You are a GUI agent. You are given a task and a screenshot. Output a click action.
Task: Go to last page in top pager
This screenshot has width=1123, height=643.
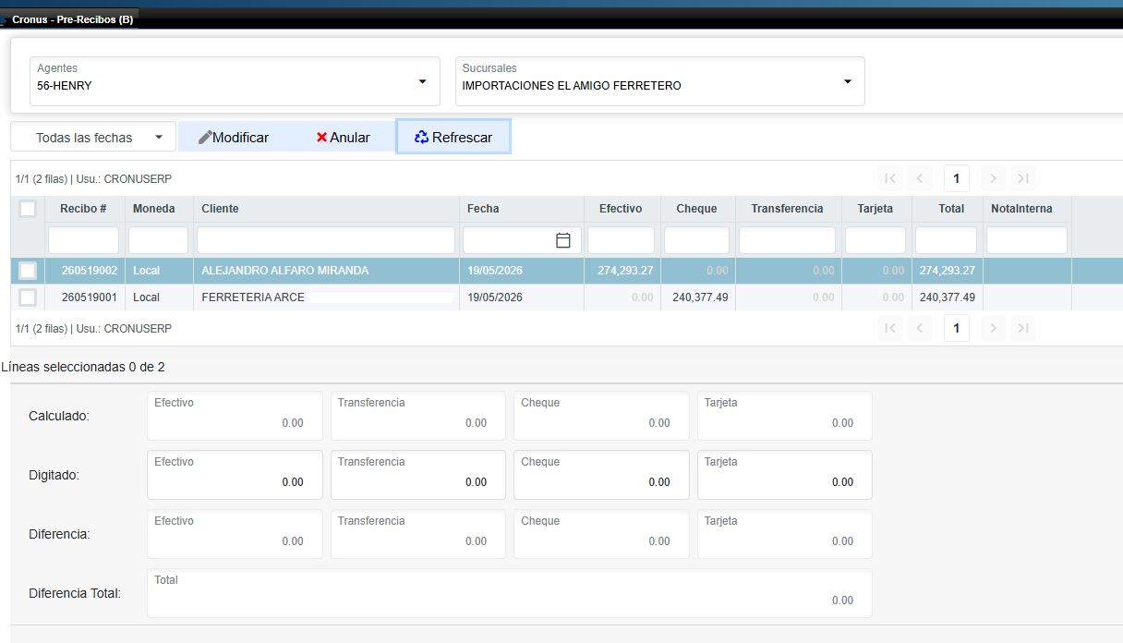point(1022,178)
